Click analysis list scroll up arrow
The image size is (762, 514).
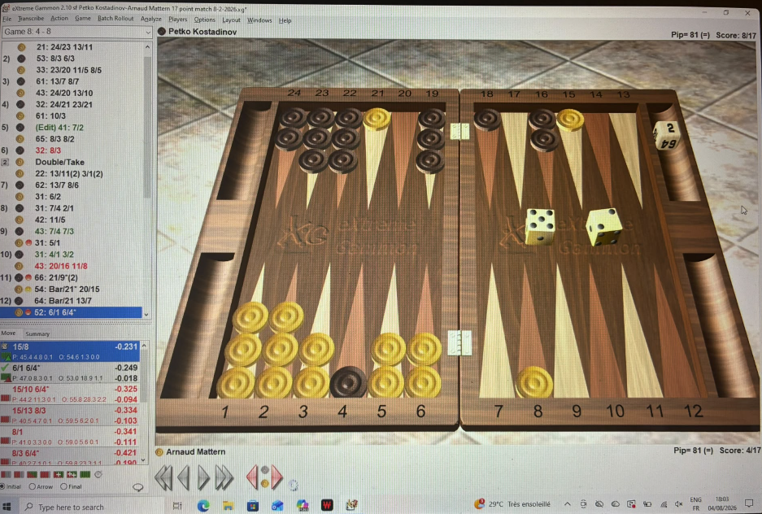[144, 346]
